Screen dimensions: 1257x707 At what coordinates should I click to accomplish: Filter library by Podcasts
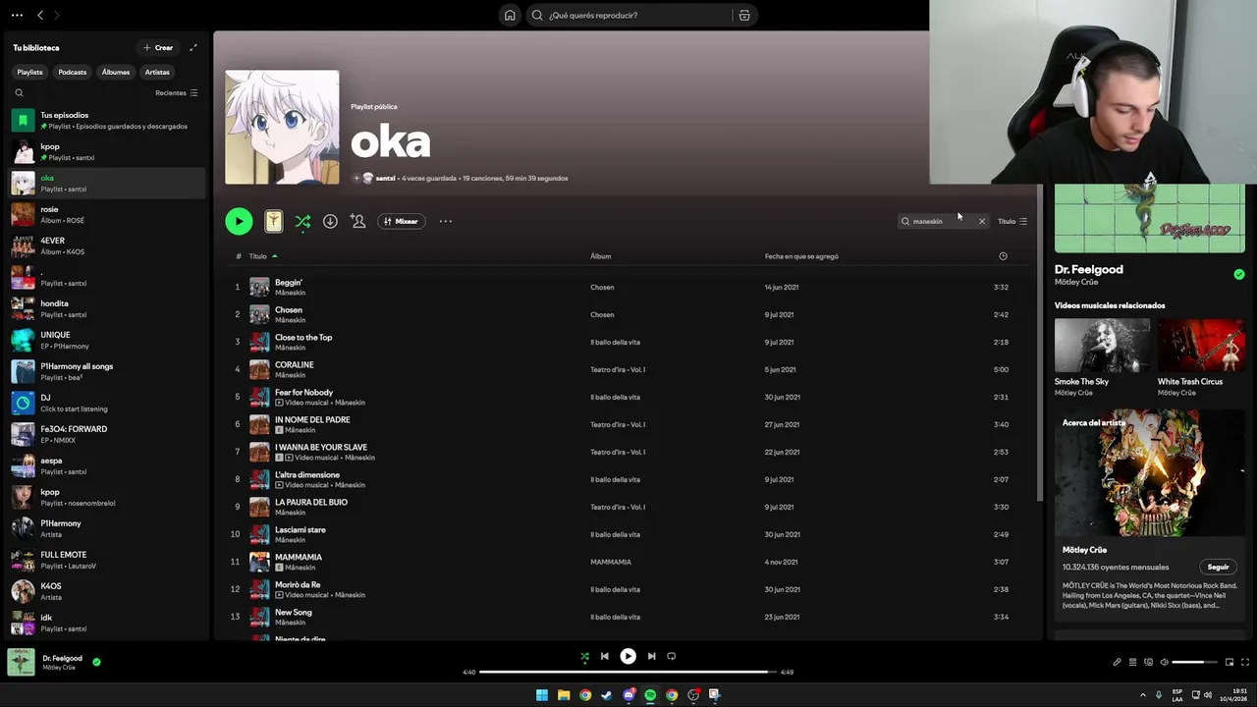point(72,72)
